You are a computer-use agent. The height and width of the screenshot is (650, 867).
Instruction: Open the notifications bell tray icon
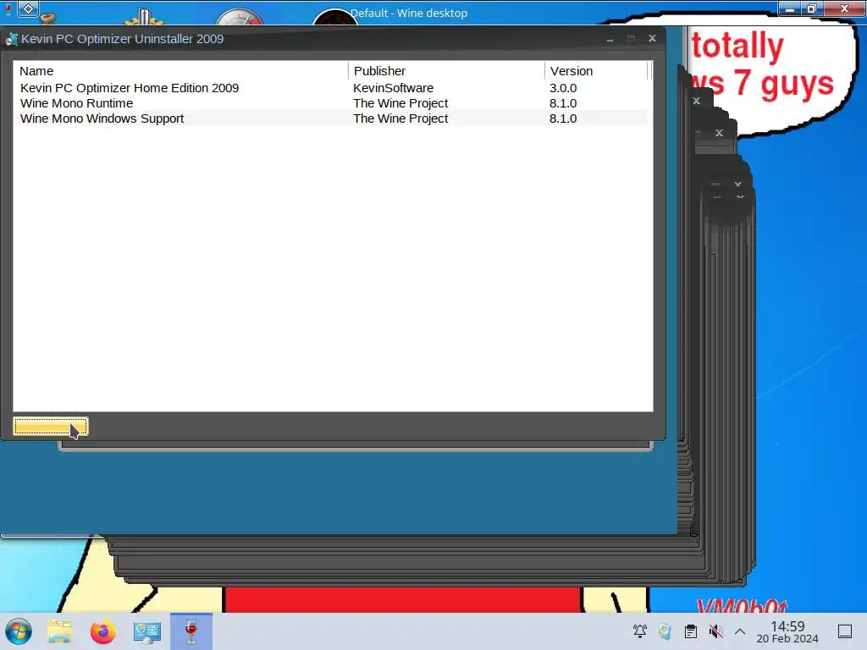pyautogui.click(x=640, y=631)
